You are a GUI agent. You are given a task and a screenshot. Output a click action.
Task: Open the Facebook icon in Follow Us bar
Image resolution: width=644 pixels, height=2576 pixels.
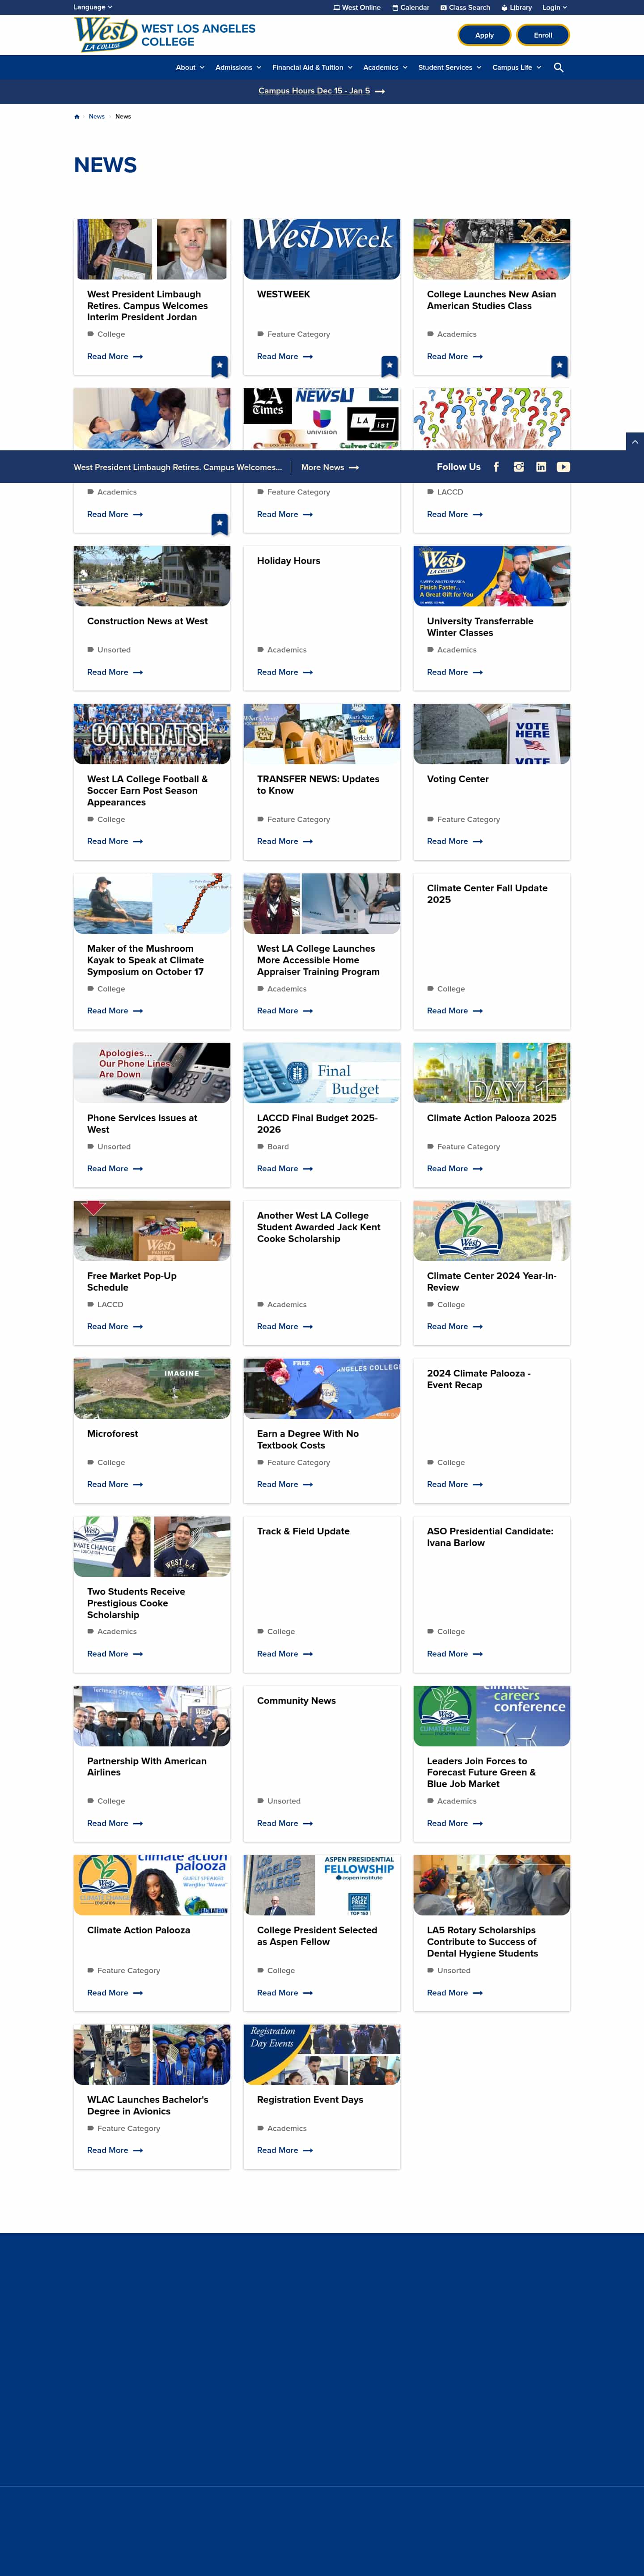496,467
